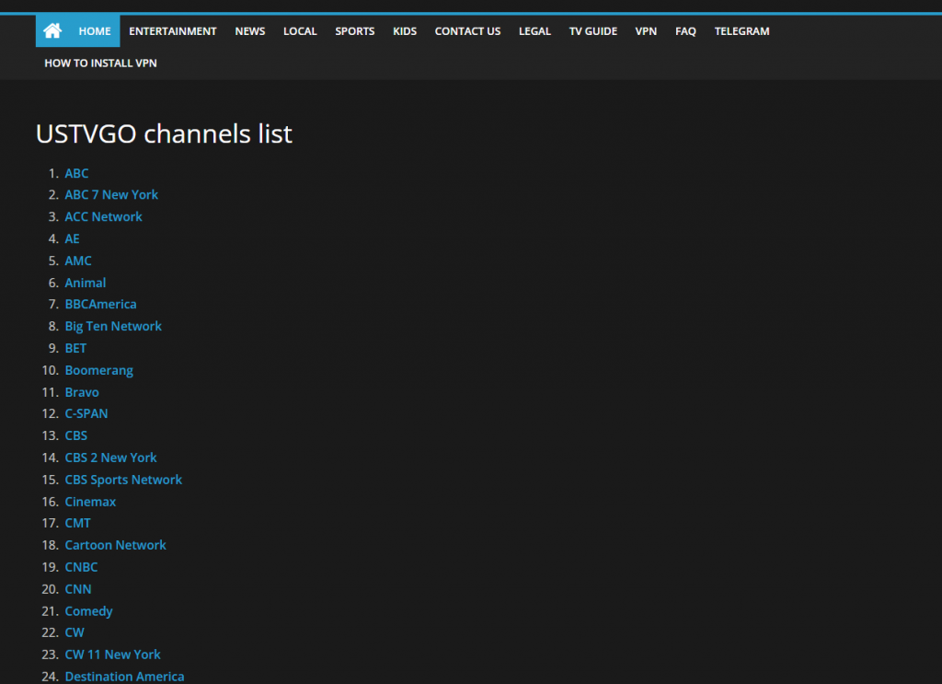Watch the CNN channel
942x684 pixels.
pyautogui.click(x=78, y=589)
